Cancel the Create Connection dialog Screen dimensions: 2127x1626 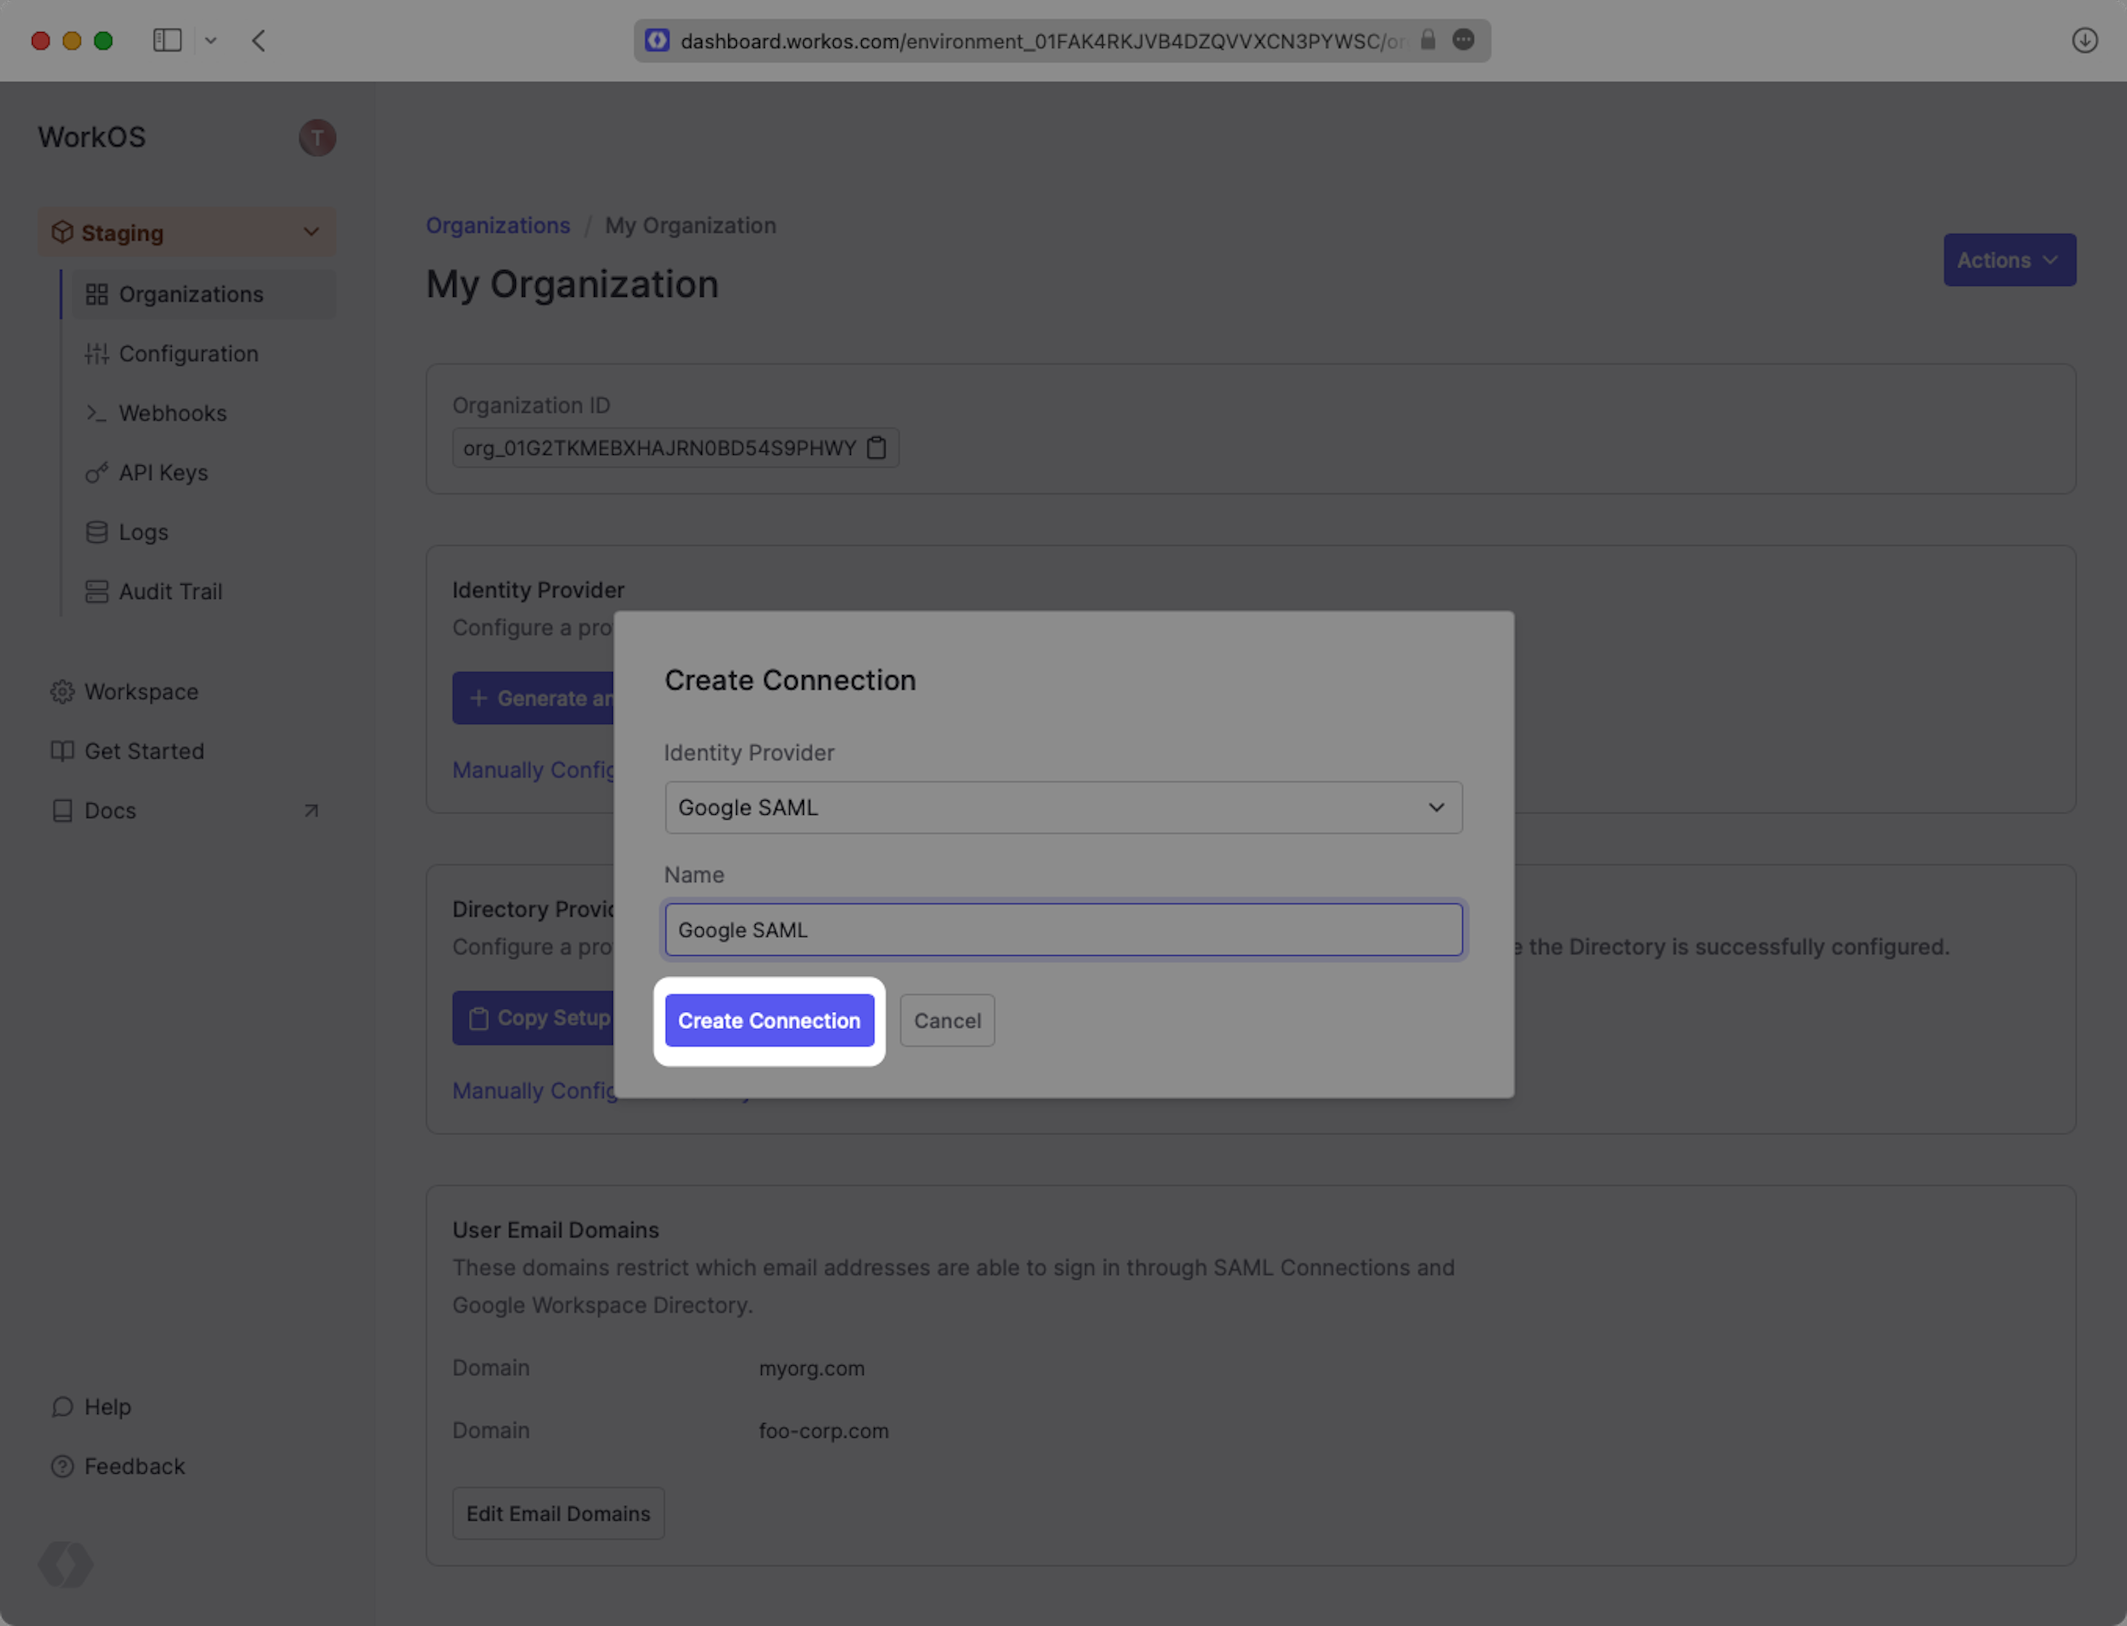tap(947, 1020)
